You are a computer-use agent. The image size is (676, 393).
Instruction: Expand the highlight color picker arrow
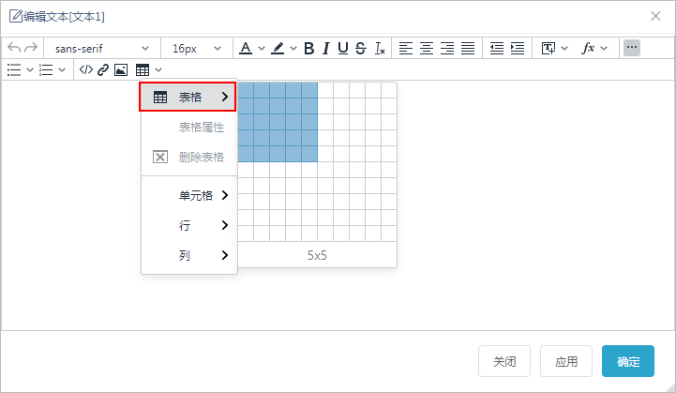[293, 49]
